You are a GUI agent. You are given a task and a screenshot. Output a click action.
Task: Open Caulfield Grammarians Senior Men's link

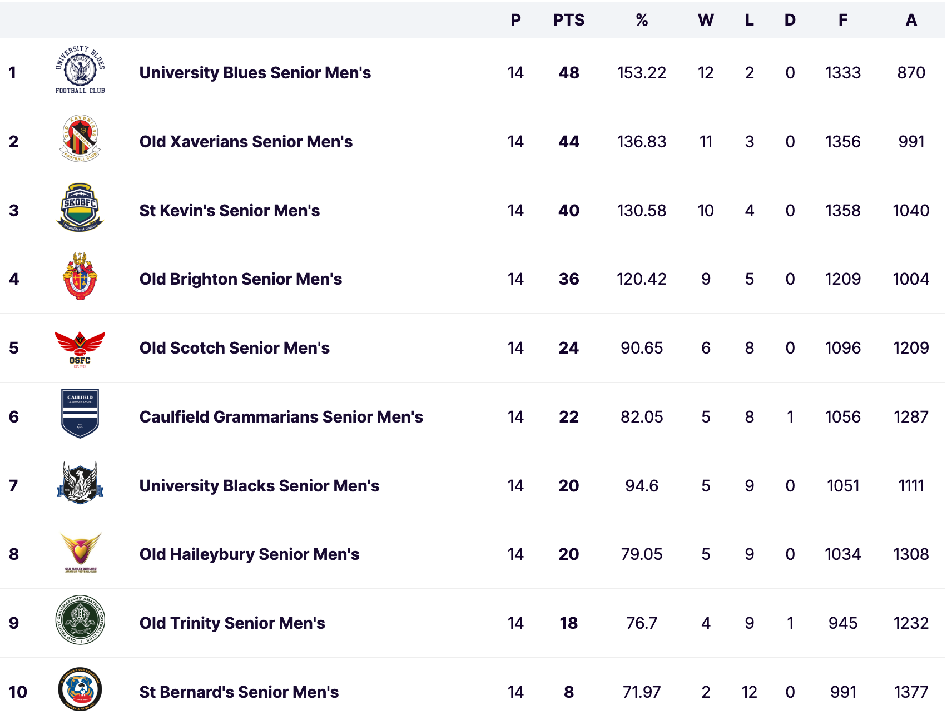click(x=281, y=417)
